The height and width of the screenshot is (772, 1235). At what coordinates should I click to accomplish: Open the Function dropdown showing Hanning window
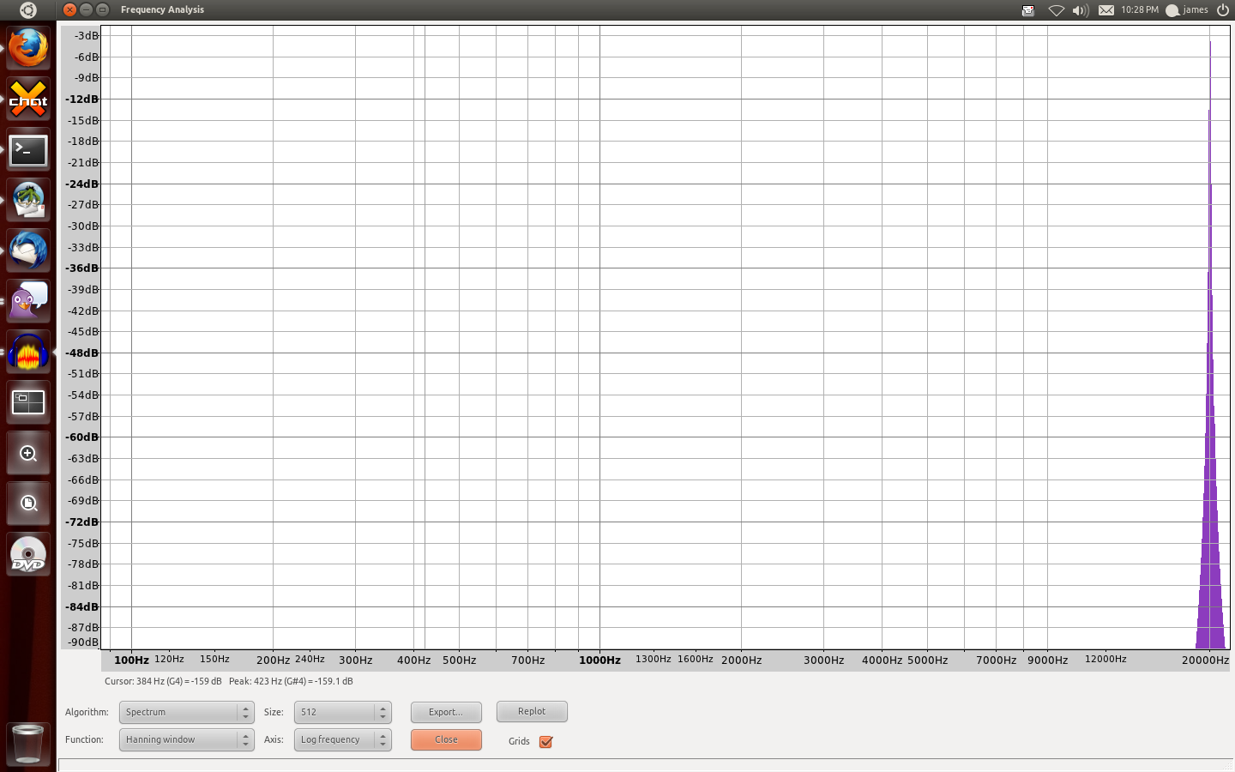[186, 739]
